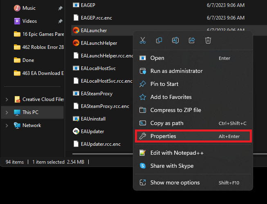
Task: Choose Run as administrator
Action: [x=193, y=71]
